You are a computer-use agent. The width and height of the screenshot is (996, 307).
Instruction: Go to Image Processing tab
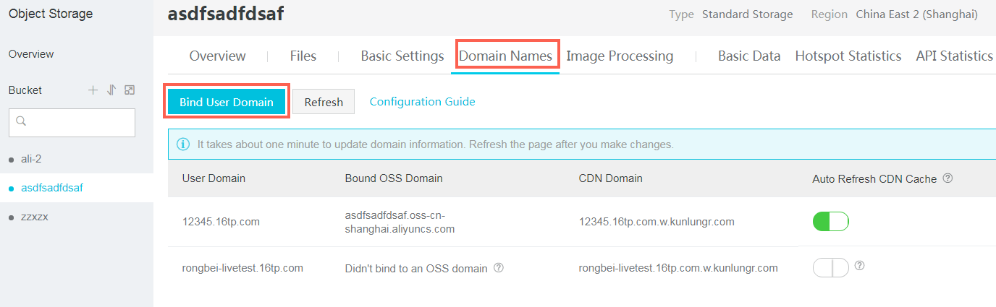click(x=620, y=56)
